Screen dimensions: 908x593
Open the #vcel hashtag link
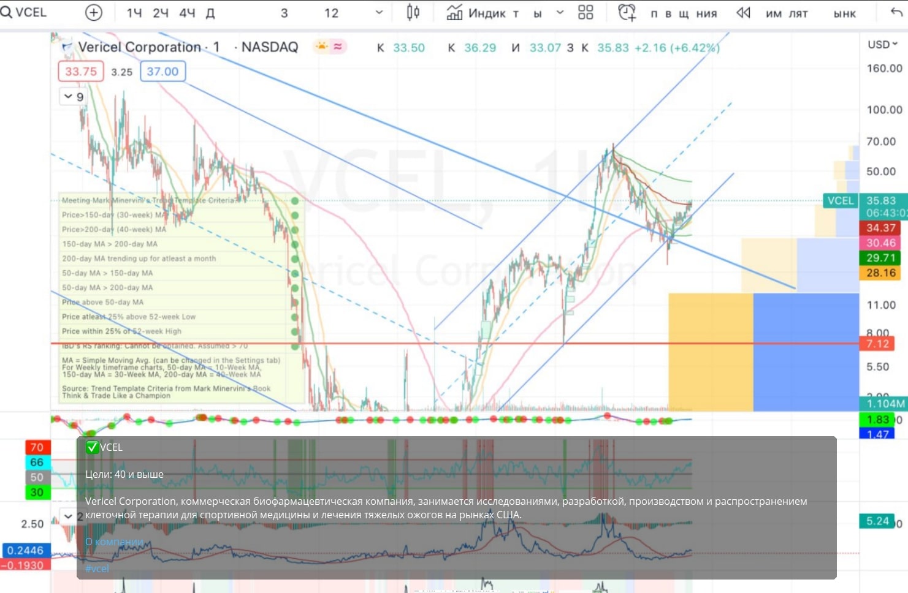tap(97, 568)
